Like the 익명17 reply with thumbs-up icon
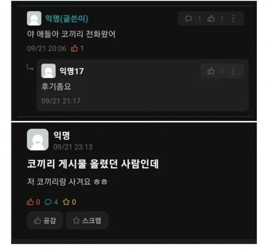268x250 pixels. pyautogui.click(x=211, y=71)
